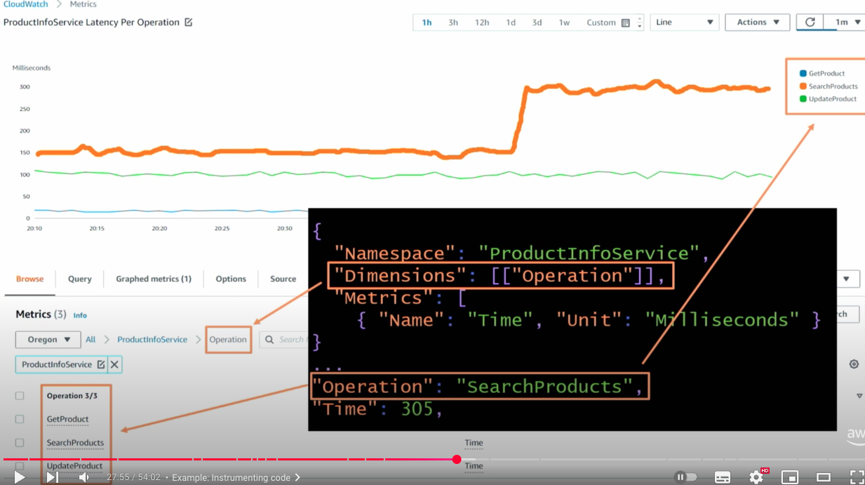The width and height of the screenshot is (865, 485).
Task: Open the ProductInfoService breadcrumb link
Action: click(x=152, y=340)
